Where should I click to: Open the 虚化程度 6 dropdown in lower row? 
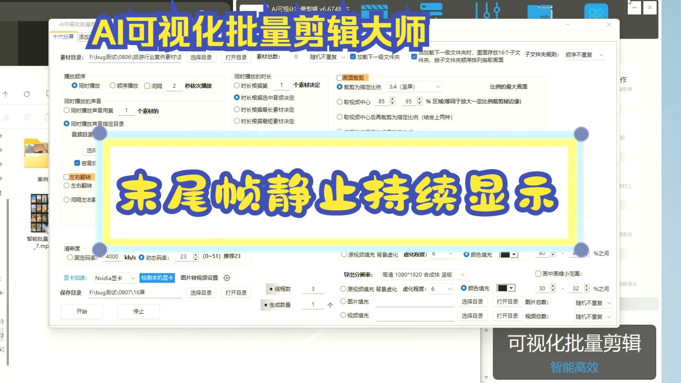tap(441, 289)
